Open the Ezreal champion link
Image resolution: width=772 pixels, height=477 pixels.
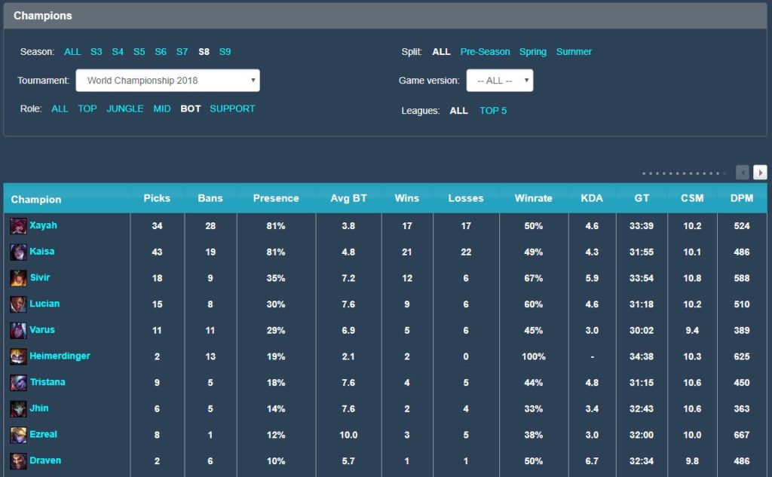pyautogui.click(x=43, y=434)
